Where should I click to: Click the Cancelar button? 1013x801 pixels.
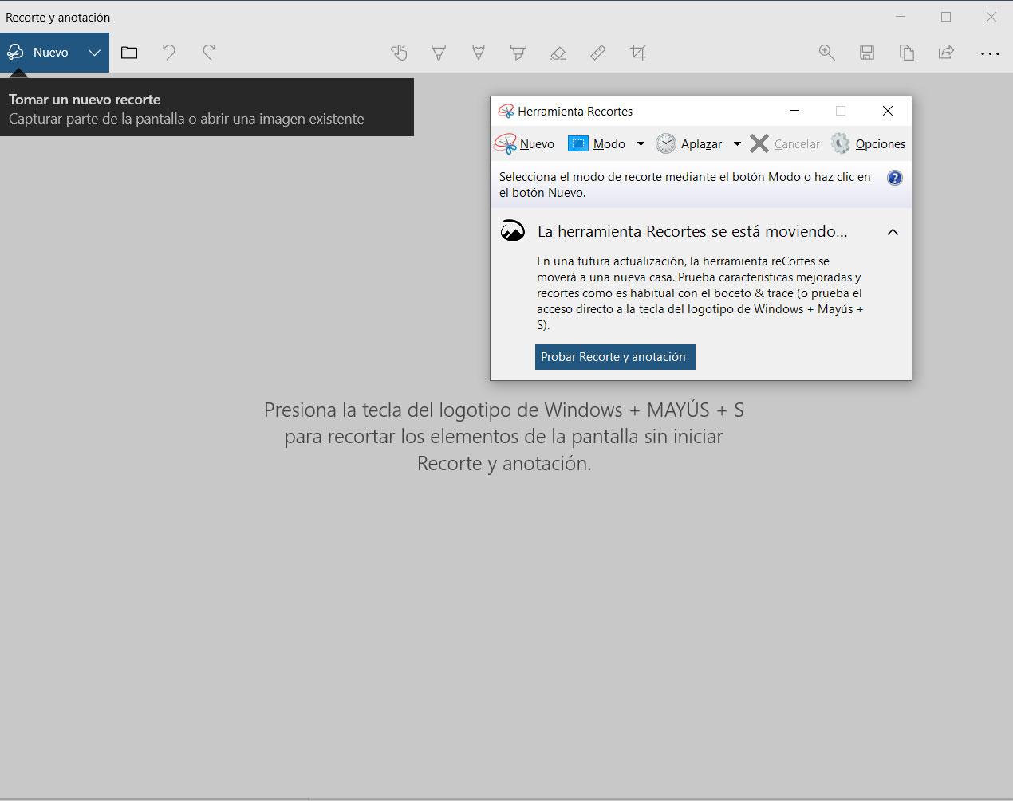(x=785, y=144)
